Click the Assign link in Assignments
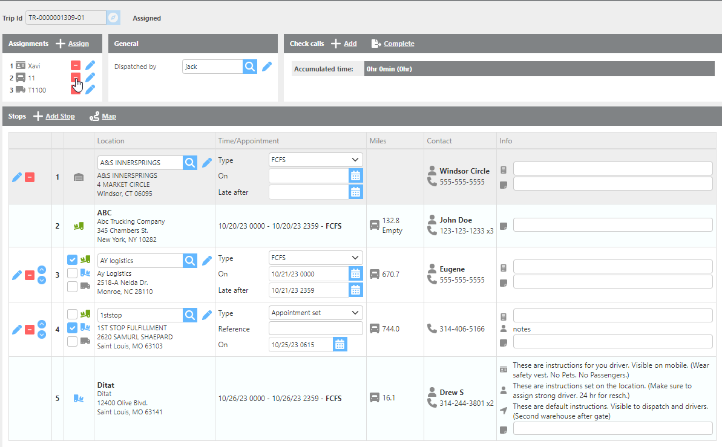The width and height of the screenshot is (722, 447). point(78,44)
